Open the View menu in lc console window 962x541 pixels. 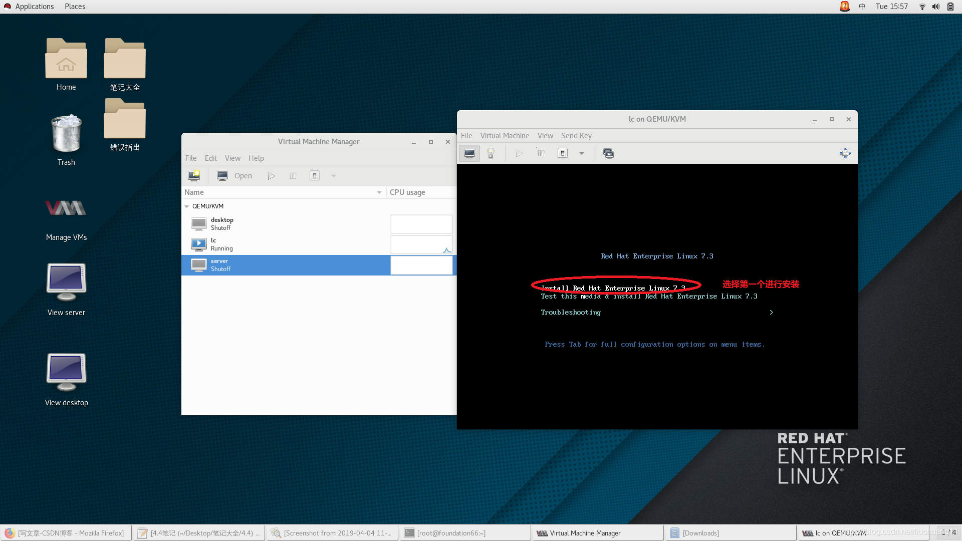coord(545,136)
